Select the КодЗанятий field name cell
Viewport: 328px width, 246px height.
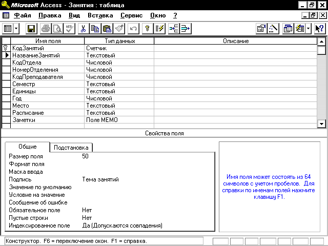tap(47, 48)
